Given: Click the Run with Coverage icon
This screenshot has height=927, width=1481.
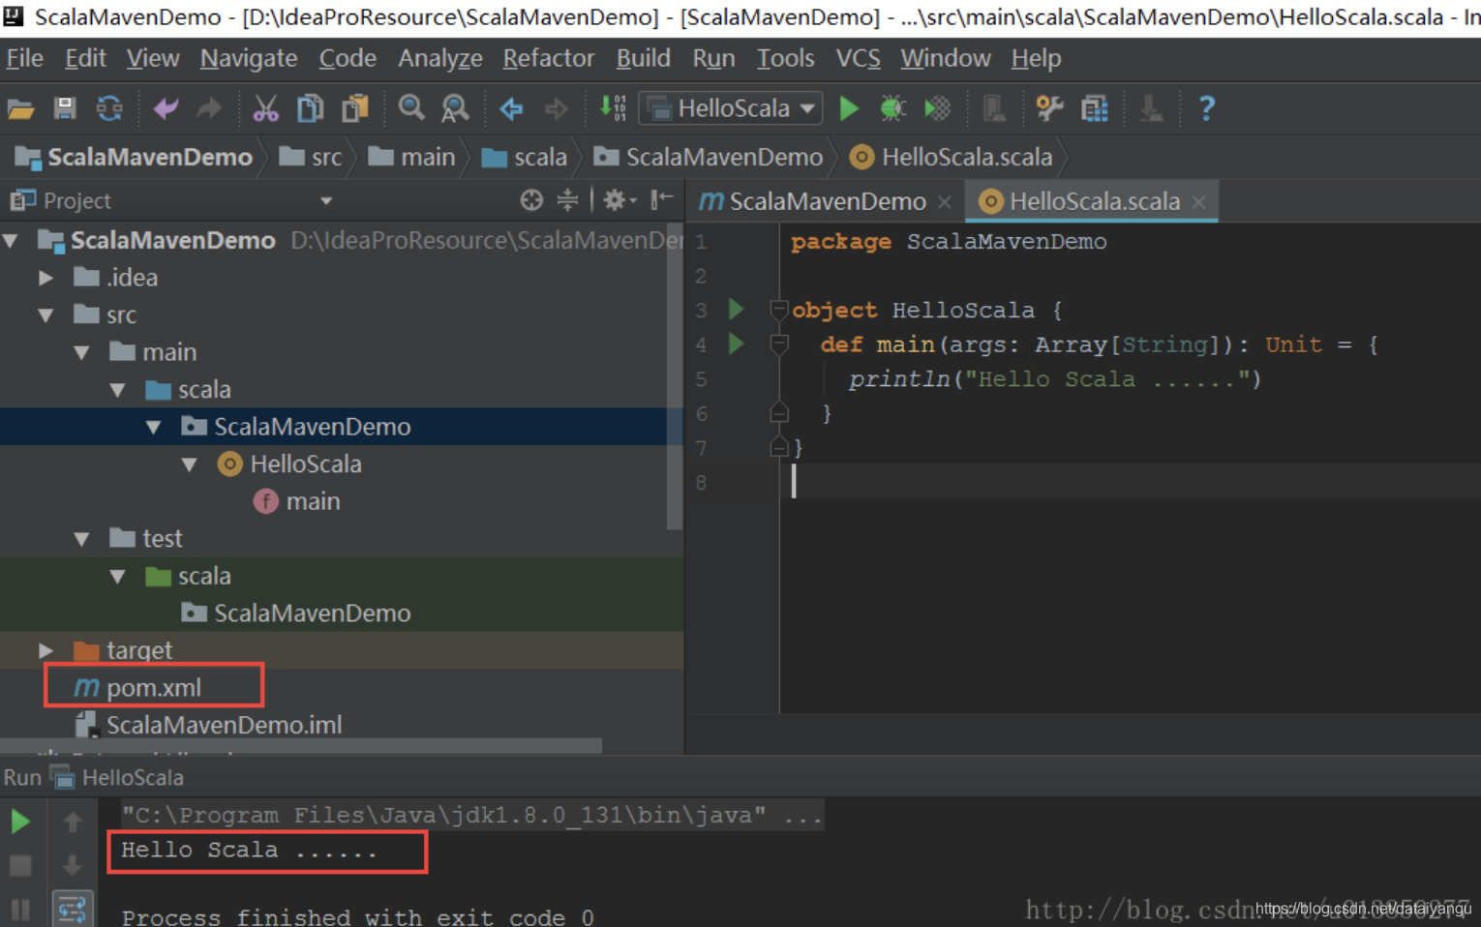Looking at the screenshot, I should (x=937, y=108).
